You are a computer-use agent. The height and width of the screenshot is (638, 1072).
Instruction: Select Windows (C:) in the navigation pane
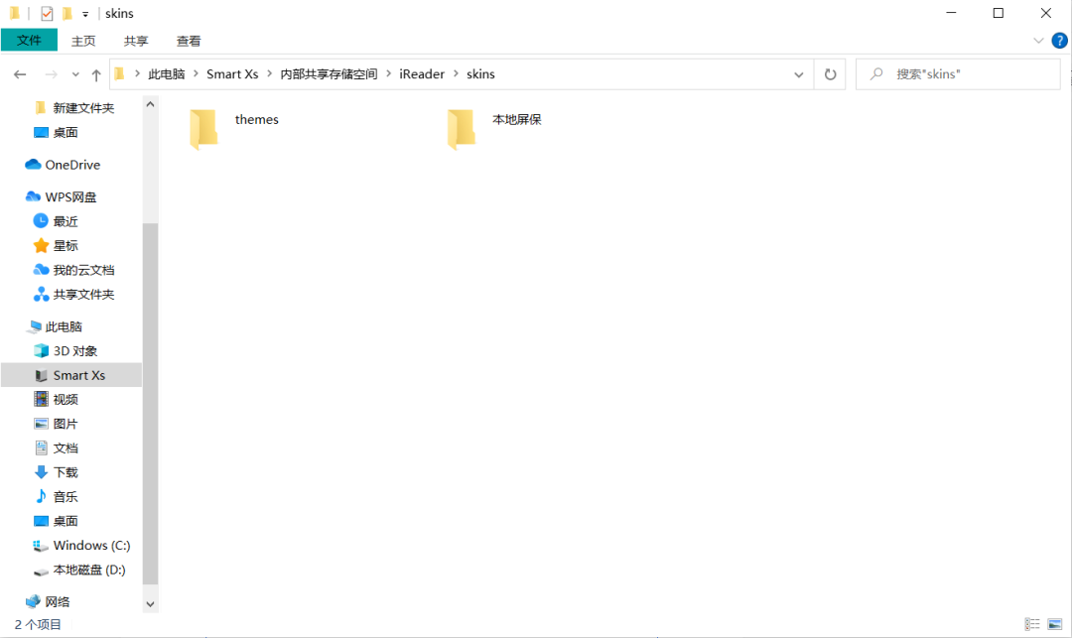point(91,545)
